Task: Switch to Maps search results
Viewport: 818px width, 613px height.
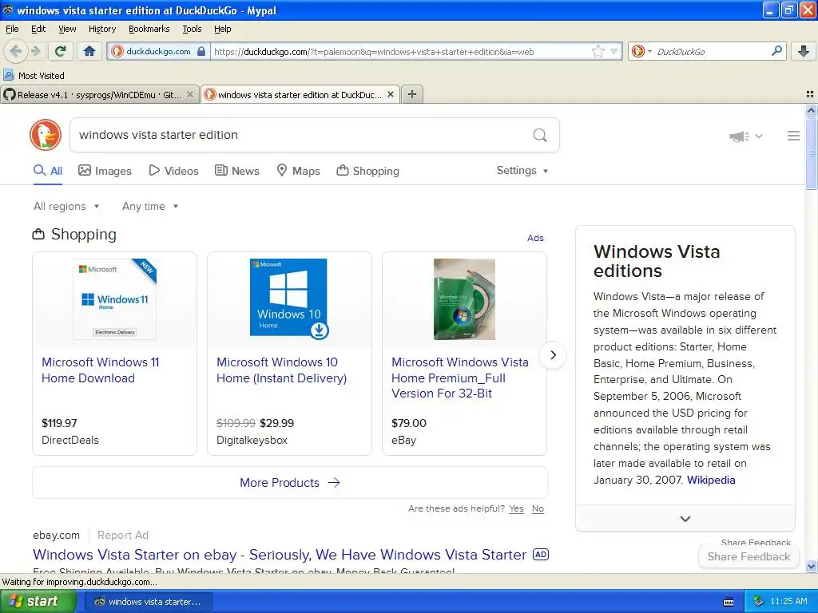Action: coord(299,171)
